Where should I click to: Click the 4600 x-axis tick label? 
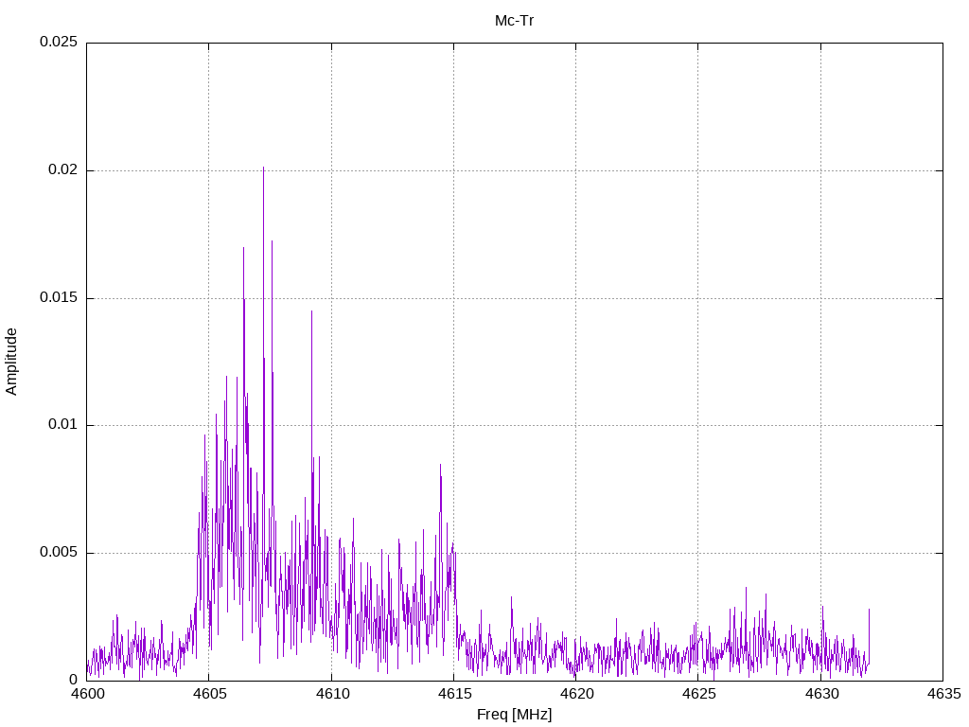(87, 695)
